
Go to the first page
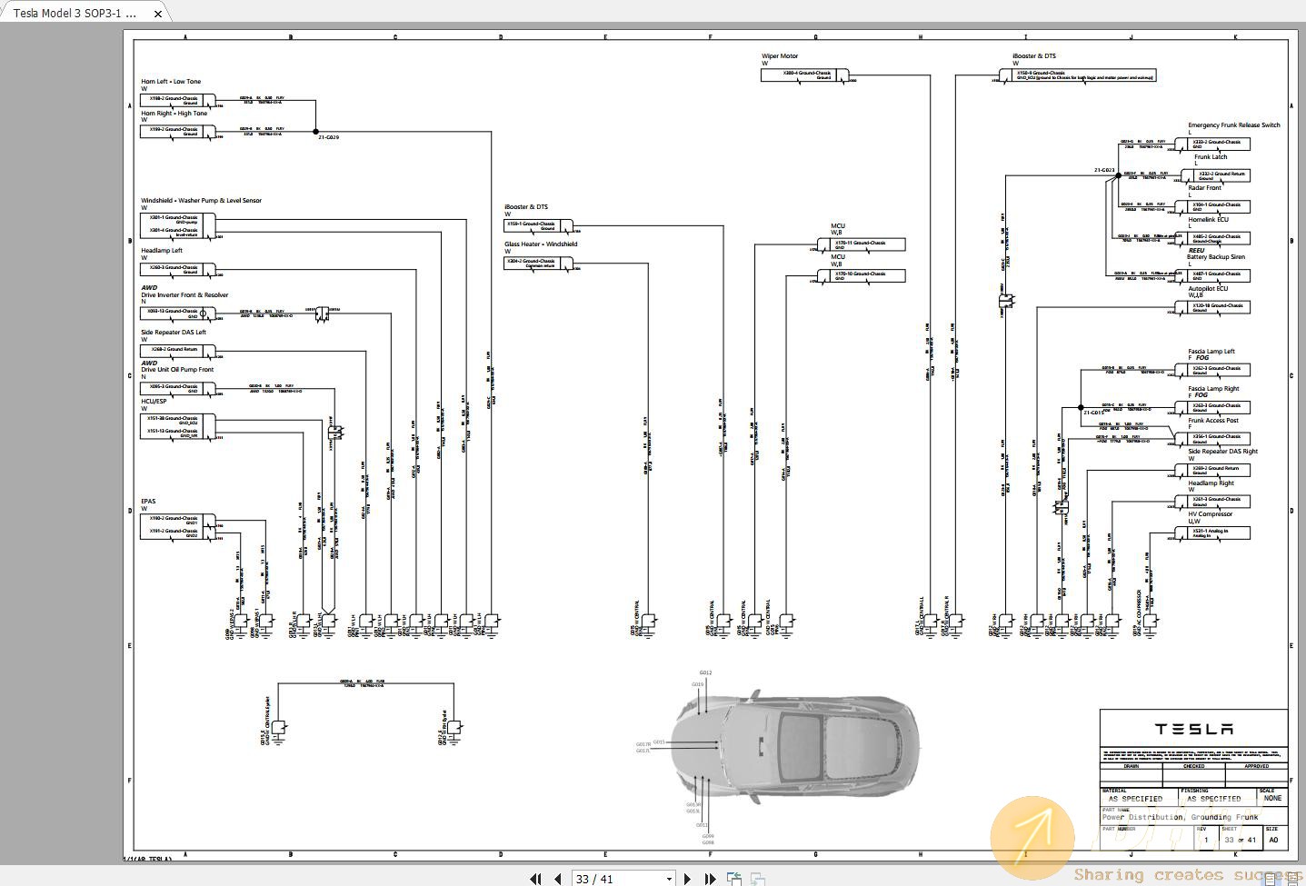(536, 879)
